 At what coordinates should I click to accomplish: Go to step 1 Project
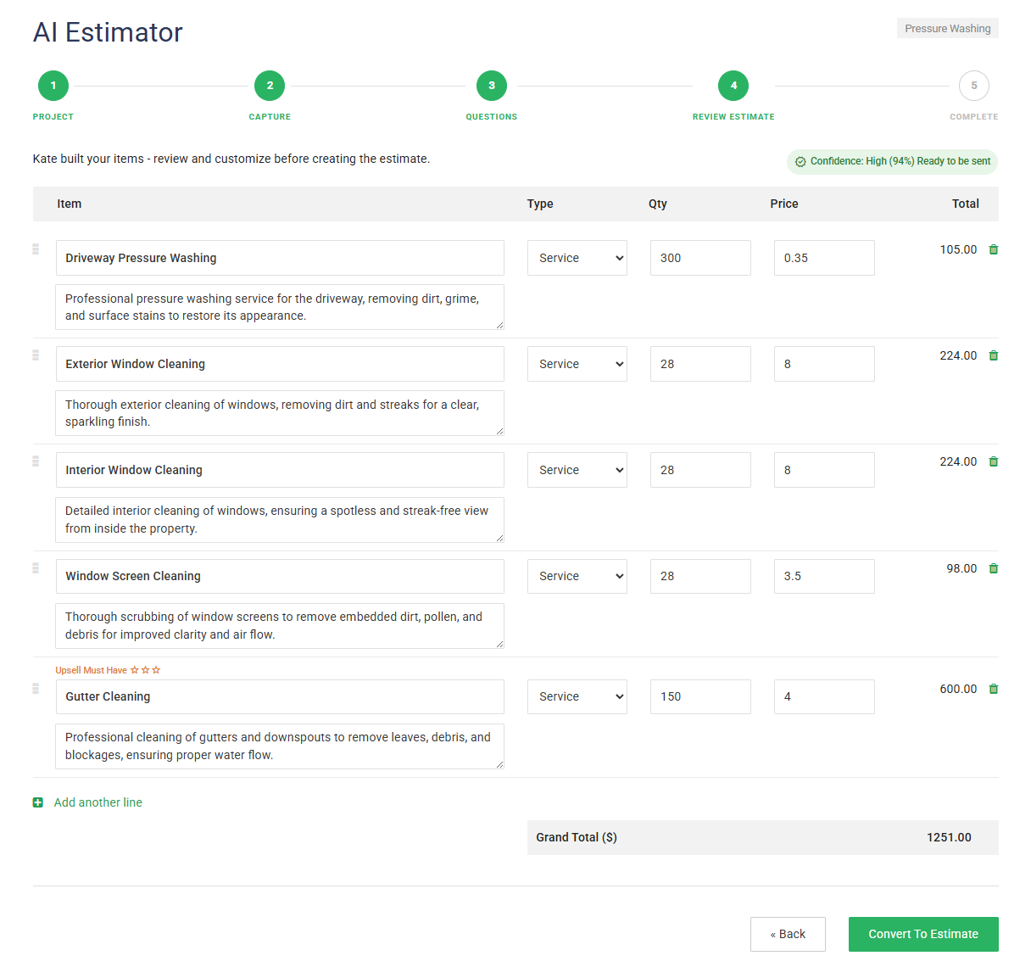click(53, 86)
